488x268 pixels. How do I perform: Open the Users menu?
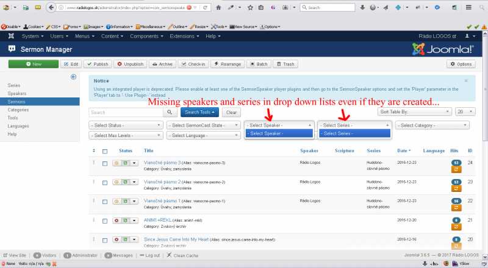pos(59,36)
